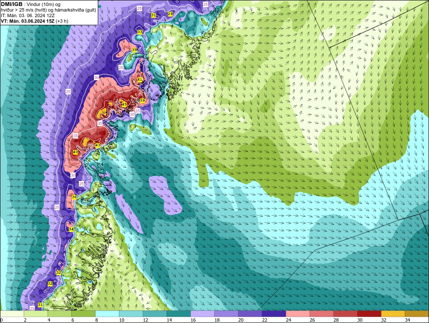The width and height of the screenshot is (429, 323).
Task: Click the yellow peak gust label 34
Action: tap(71, 229)
